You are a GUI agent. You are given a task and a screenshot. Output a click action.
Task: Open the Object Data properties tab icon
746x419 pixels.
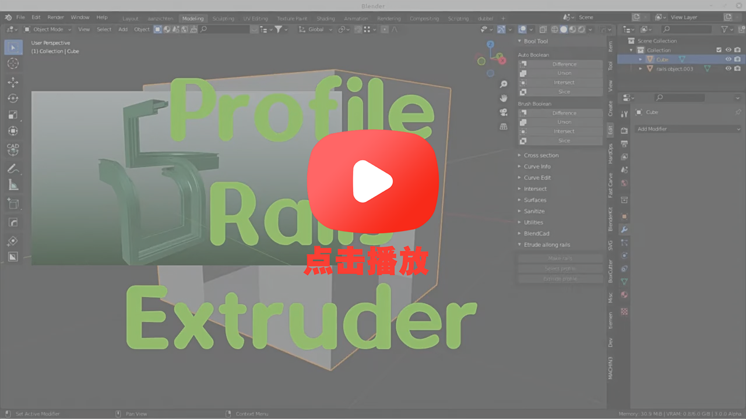(x=624, y=282)
